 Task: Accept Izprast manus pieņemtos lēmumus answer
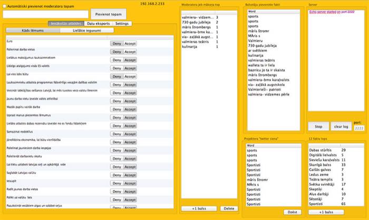(x=130, y=117)
